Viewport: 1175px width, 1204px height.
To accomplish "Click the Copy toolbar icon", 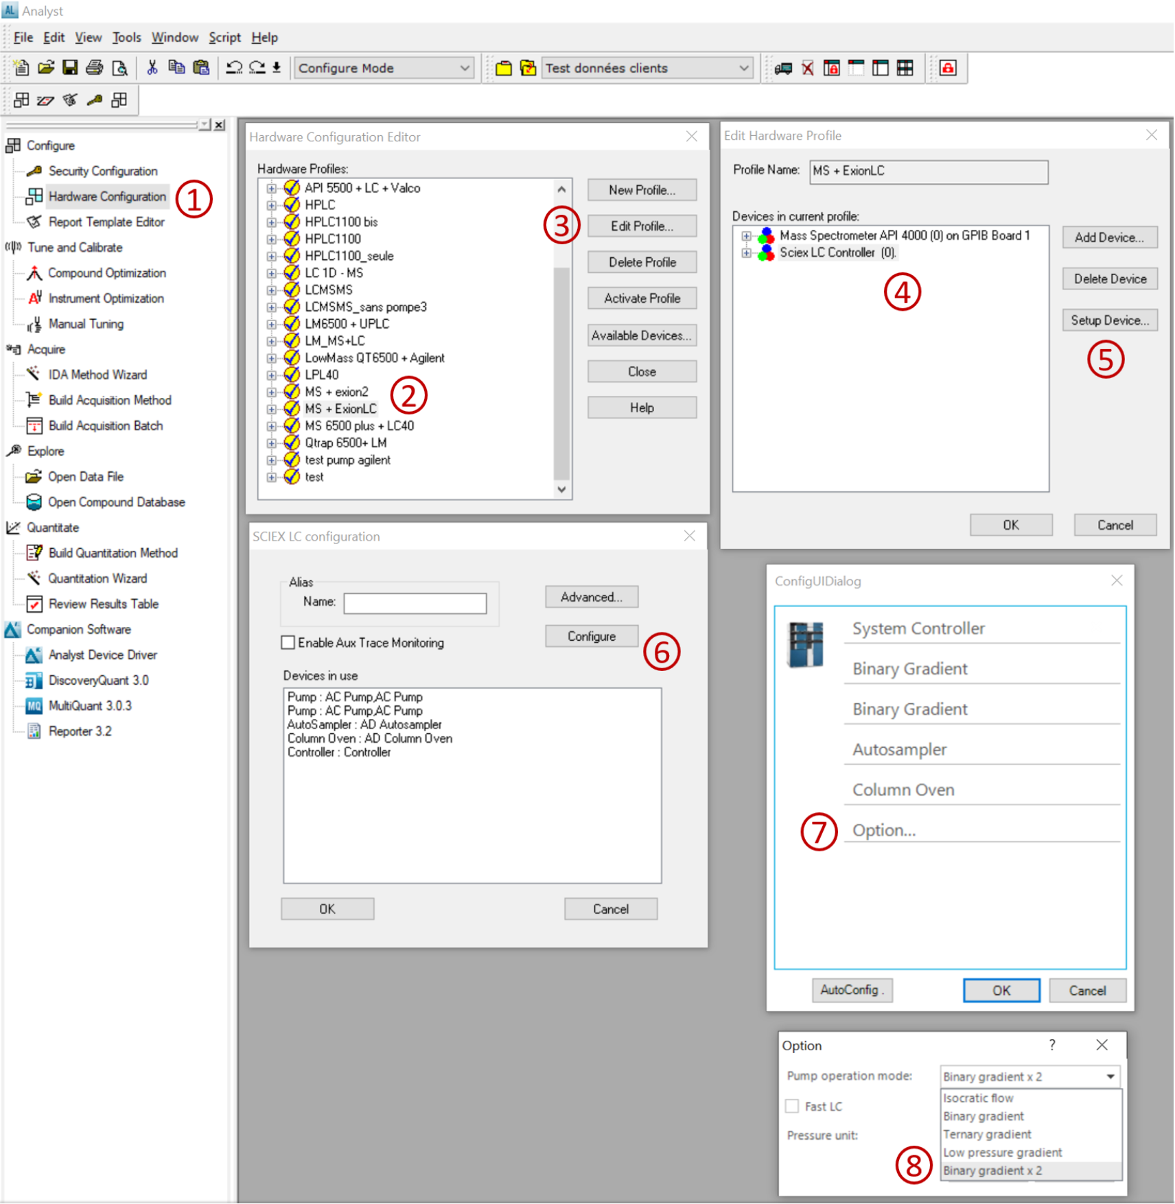I will pos(176,68).
